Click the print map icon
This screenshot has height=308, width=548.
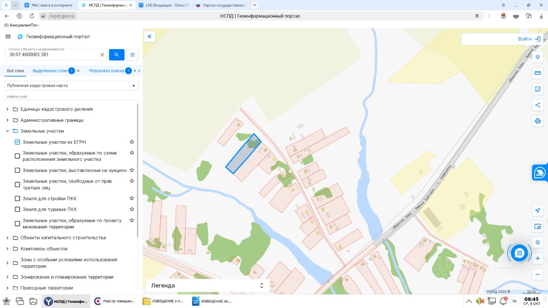[x=538, y=121]
